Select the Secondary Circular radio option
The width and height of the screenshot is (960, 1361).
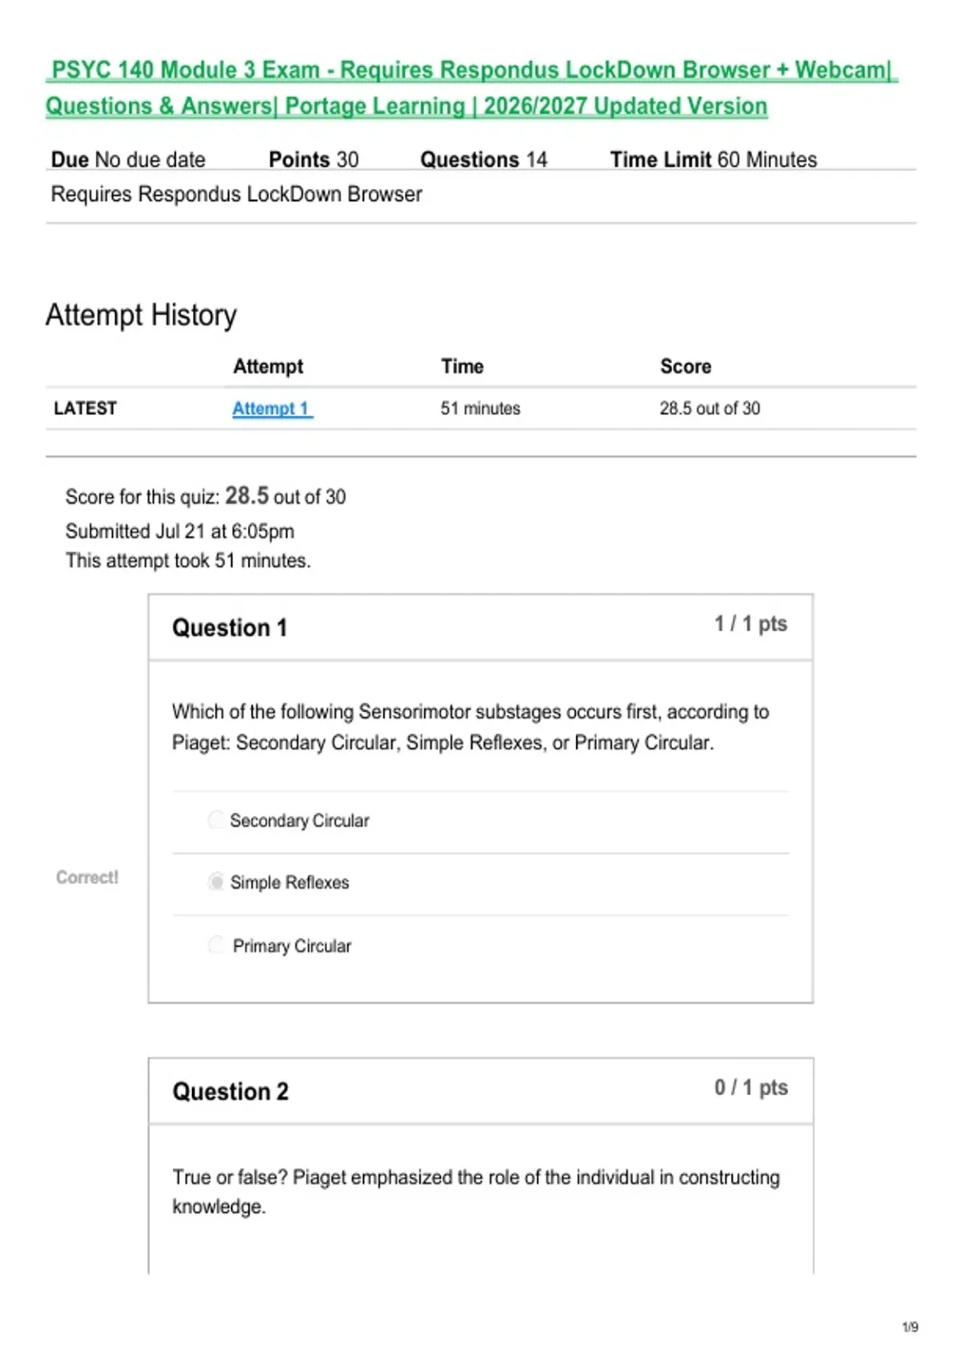click(x=216, y=820)
